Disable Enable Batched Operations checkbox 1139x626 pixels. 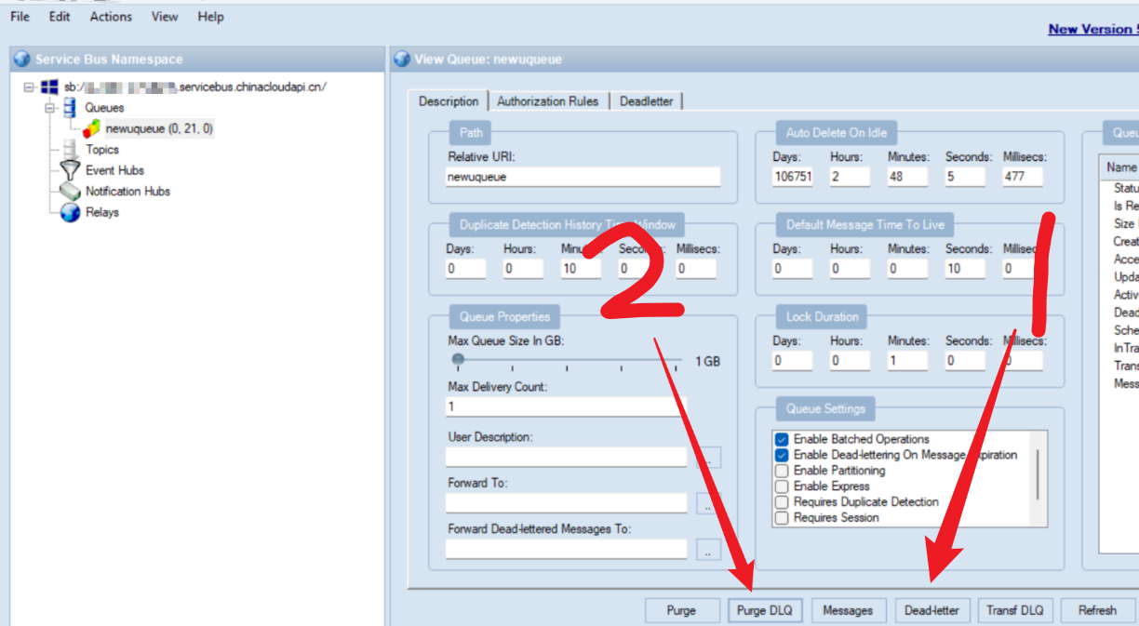pyautogui.click(x=782, y=439)
